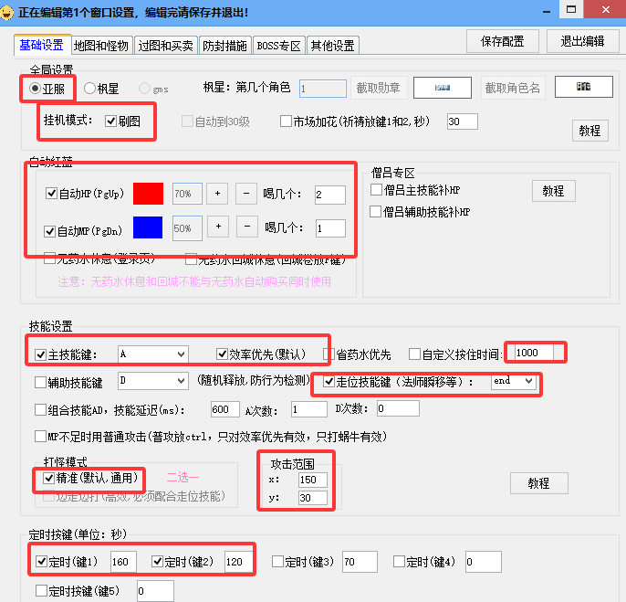Click the smiley app icon in title bar
Screen dimensions: 626x602
(8, 12)
